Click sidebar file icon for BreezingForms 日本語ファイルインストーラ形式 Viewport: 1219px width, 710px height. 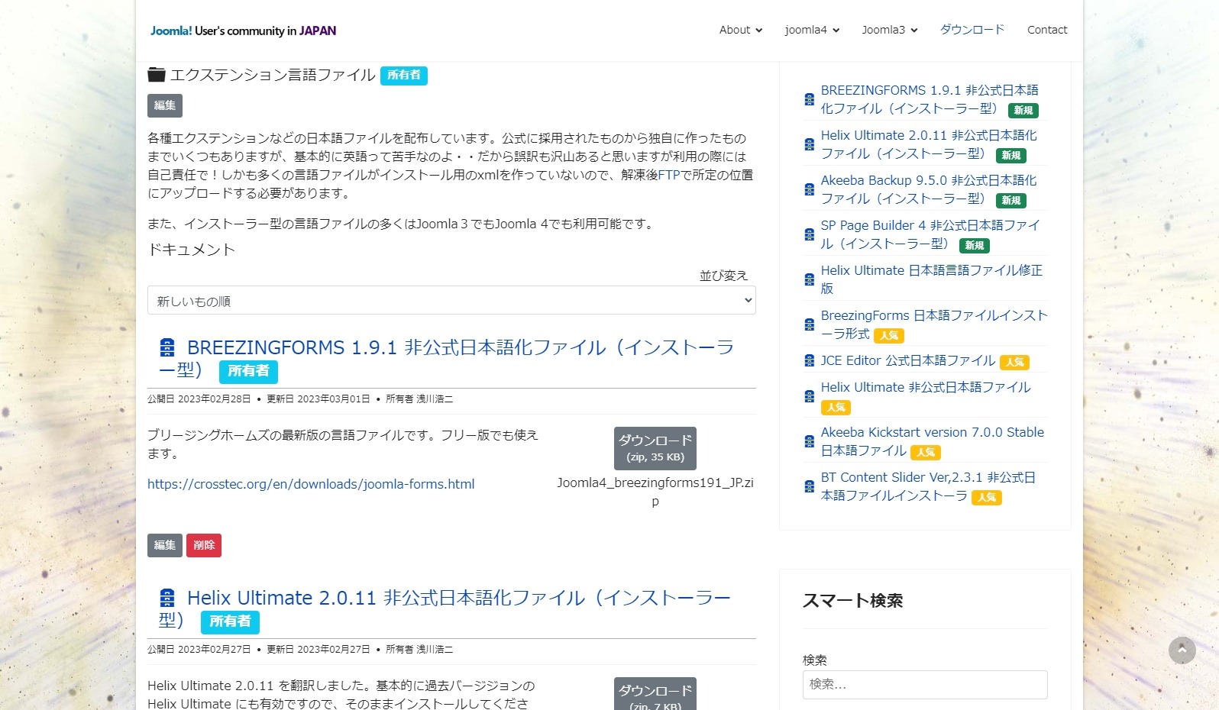click(x=809, y=324)
